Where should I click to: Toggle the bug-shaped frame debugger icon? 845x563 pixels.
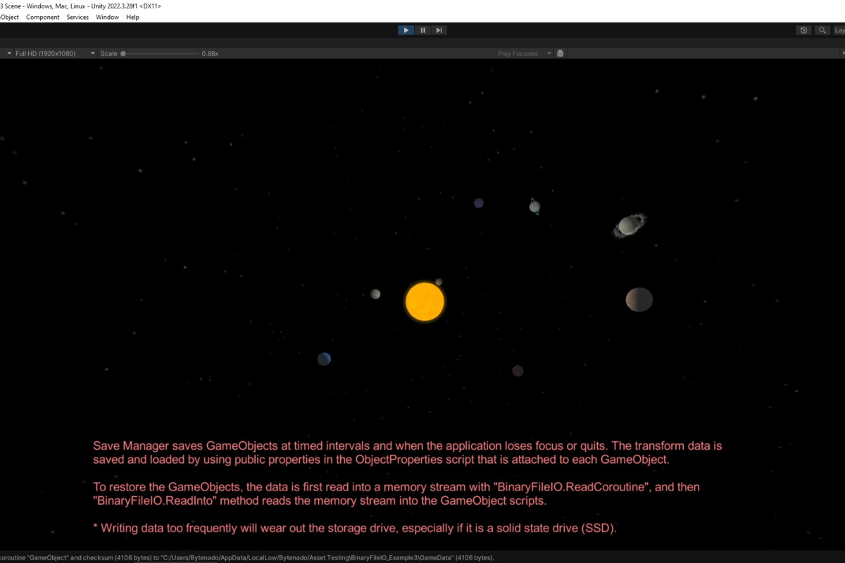click(x=560, y=53)
